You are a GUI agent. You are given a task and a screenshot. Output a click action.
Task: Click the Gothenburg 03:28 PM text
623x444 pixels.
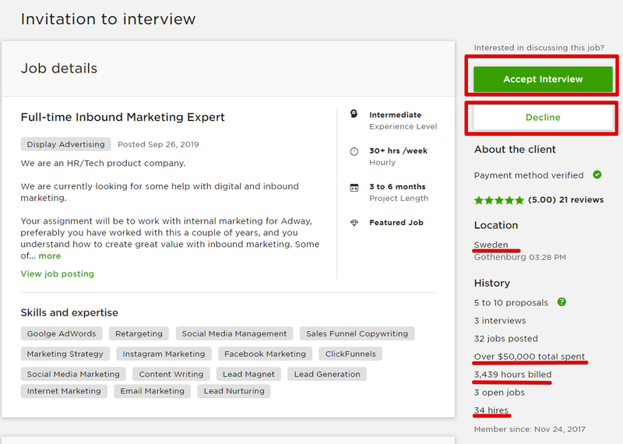tap(519, 257)
